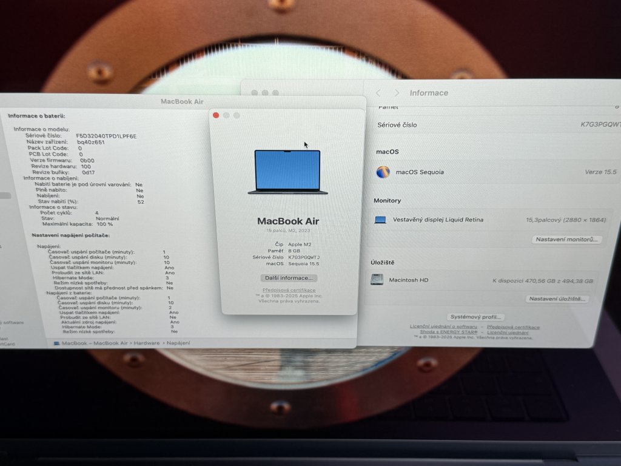Go back using the left chevron in Informace window

pyautogui.click(x=378, y=93)
